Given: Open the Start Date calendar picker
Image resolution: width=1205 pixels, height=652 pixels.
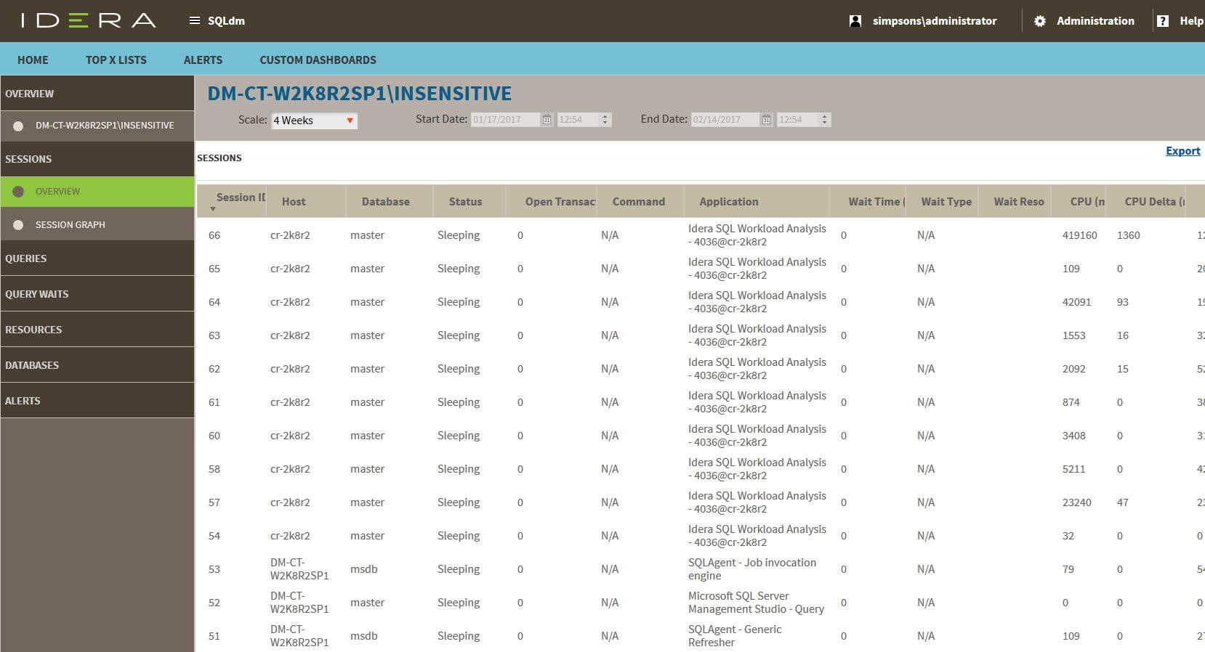Looking at the screenshot, I should (x=547, y=120).
